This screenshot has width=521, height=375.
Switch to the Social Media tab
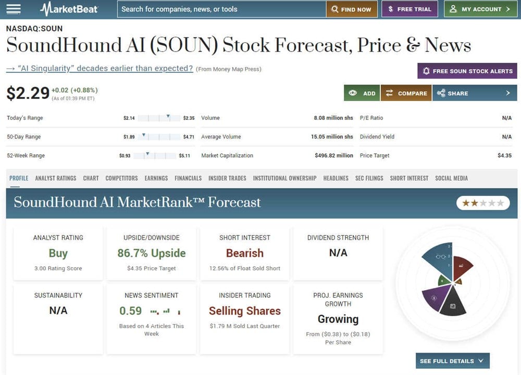451,178
